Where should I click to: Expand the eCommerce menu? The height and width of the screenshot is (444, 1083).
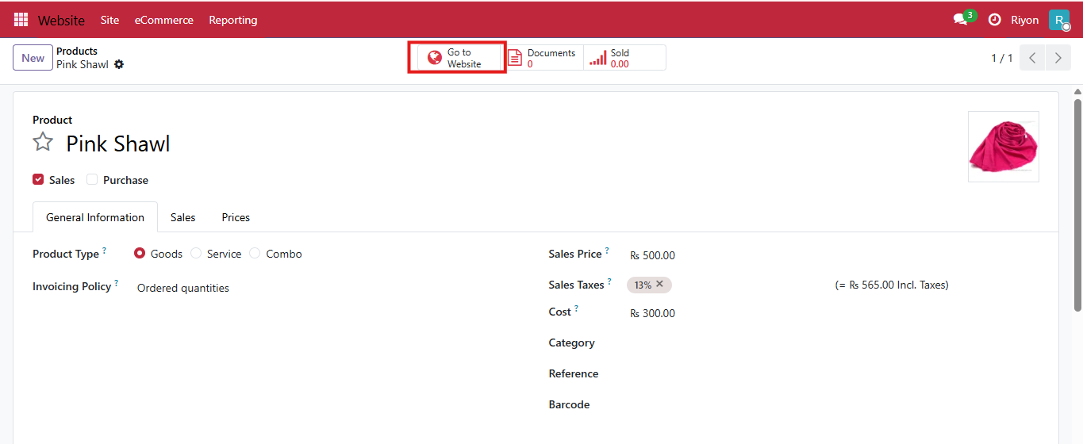coord(163,20)
